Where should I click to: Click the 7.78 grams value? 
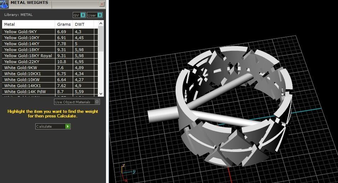[62, 44]
